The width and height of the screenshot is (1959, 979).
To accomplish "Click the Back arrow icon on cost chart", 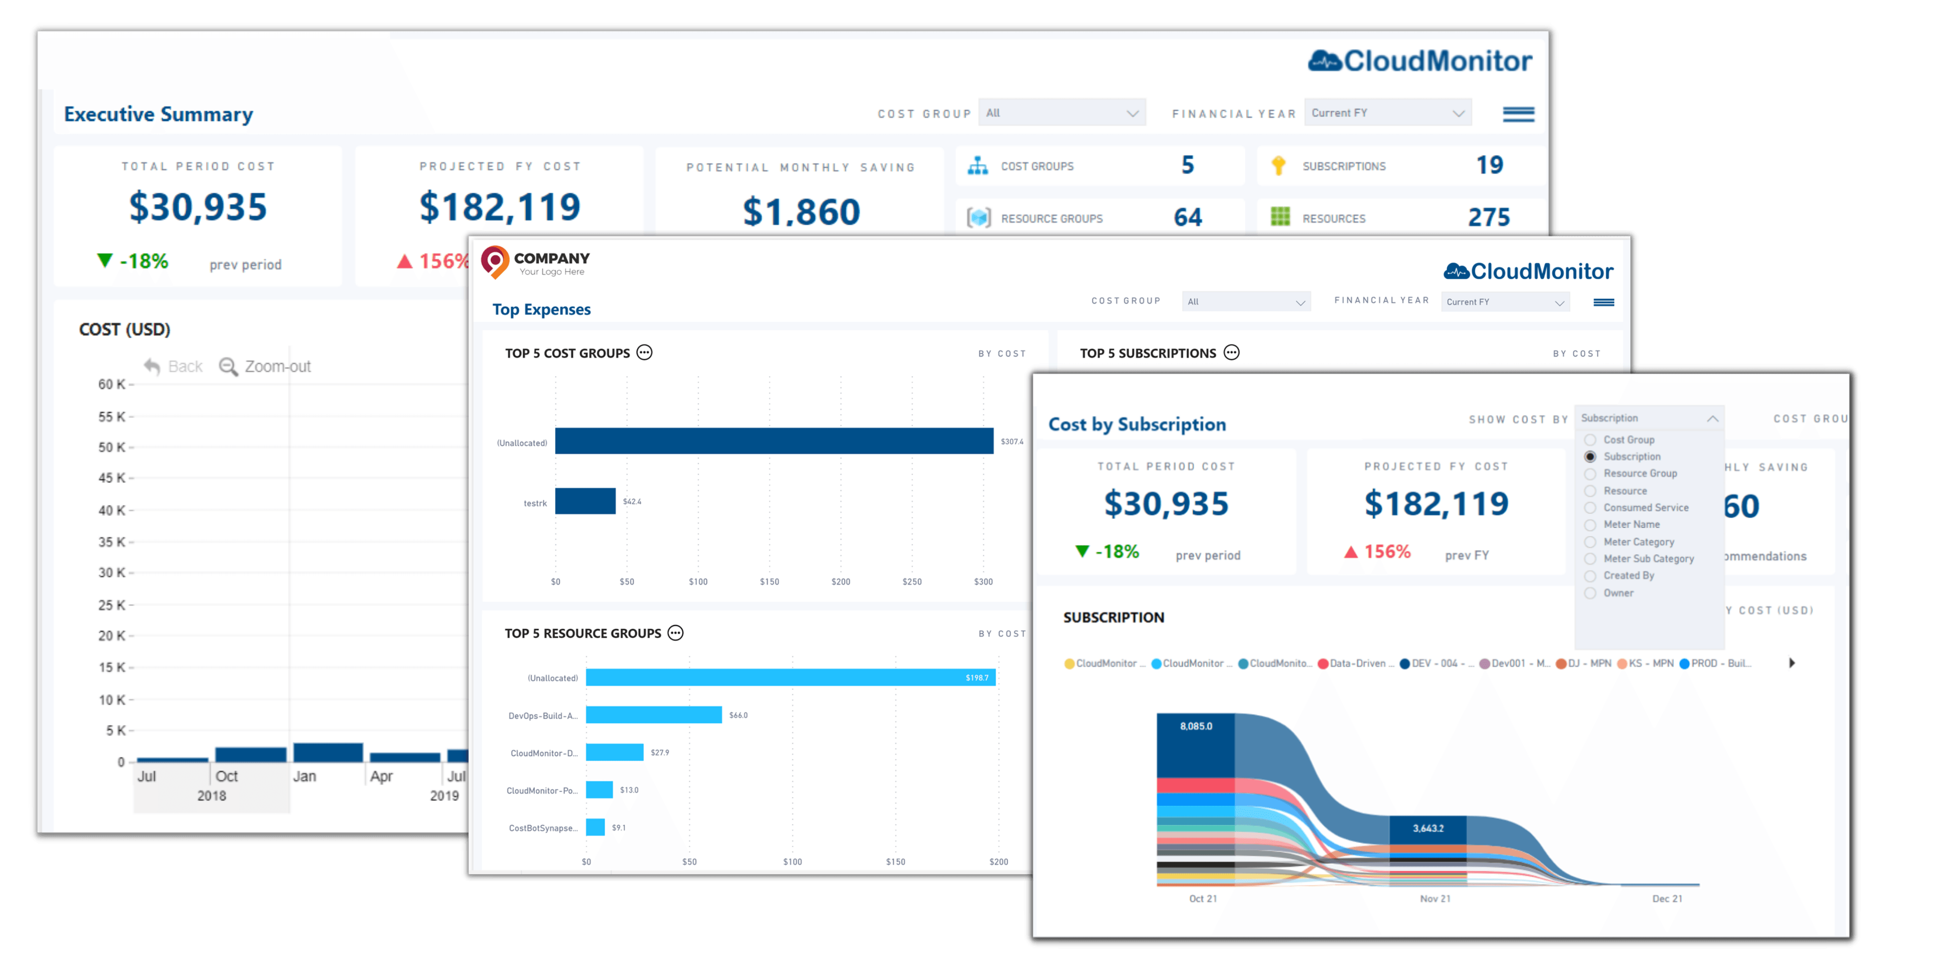I will pyautogui.click(x=152, y=366).
